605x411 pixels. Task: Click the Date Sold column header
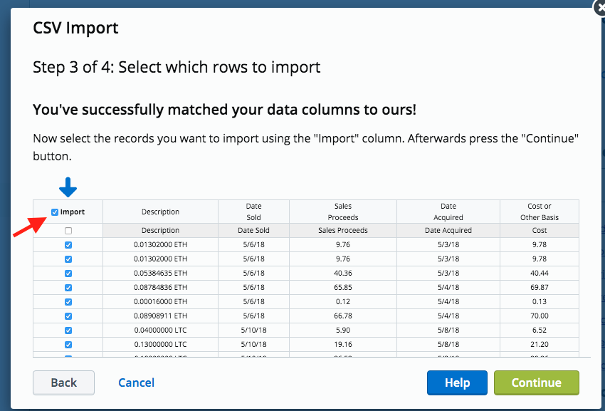click(x=253, y=212)
